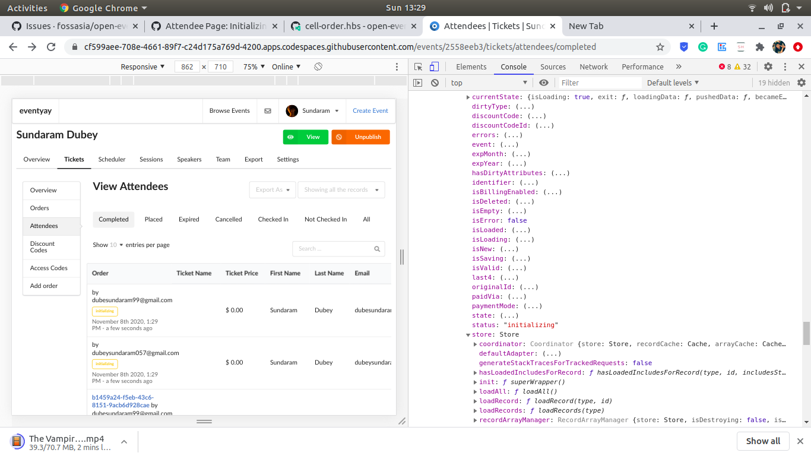The width and height of the screenshot is (811, 456).
Task: Open the Chrome extensions puzzle icon
Action: (x=759, y=47)
